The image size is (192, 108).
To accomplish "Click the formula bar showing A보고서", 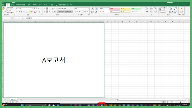I will (107, 18).
